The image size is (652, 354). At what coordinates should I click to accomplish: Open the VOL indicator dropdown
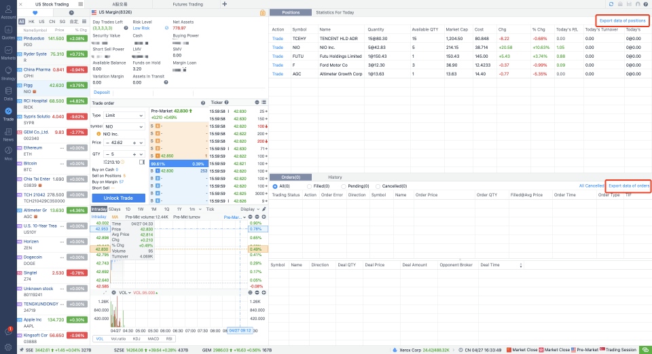125,292
